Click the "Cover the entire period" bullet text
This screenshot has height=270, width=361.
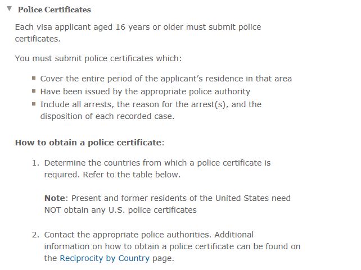(166, 79)
